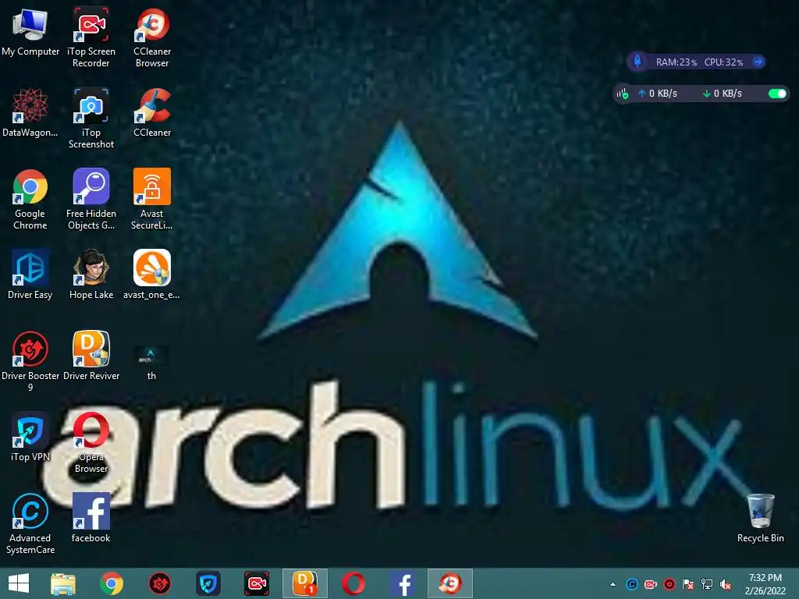Launch Chrome from the taskbar

click(x=112, y=583)
